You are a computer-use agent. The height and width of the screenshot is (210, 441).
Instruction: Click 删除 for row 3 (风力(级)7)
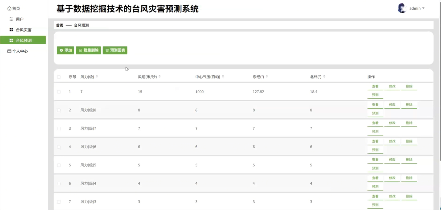tap(409, 123)
